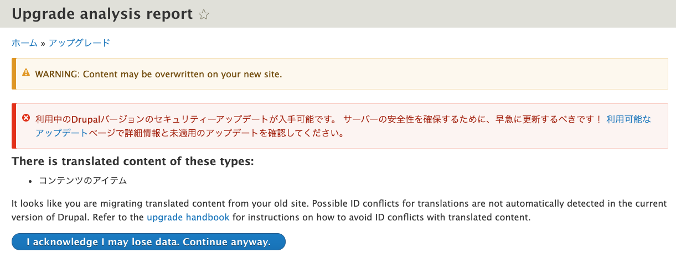Click the 'Upgrade analysis report' page title

pos(102,14)
